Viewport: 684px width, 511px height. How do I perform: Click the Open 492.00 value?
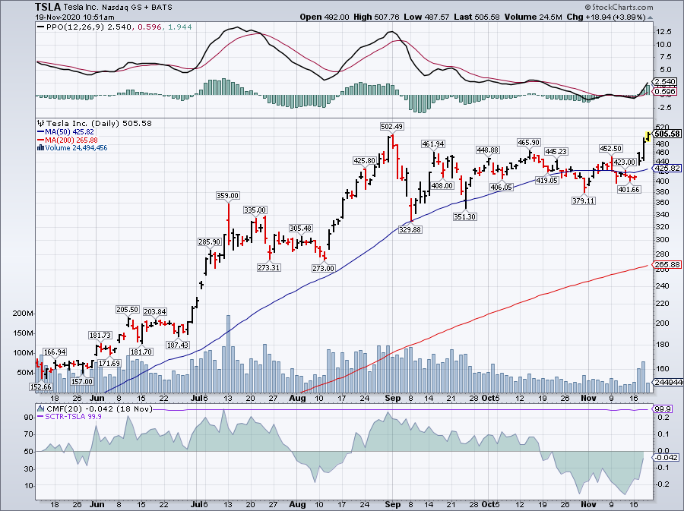pos(325,17)
